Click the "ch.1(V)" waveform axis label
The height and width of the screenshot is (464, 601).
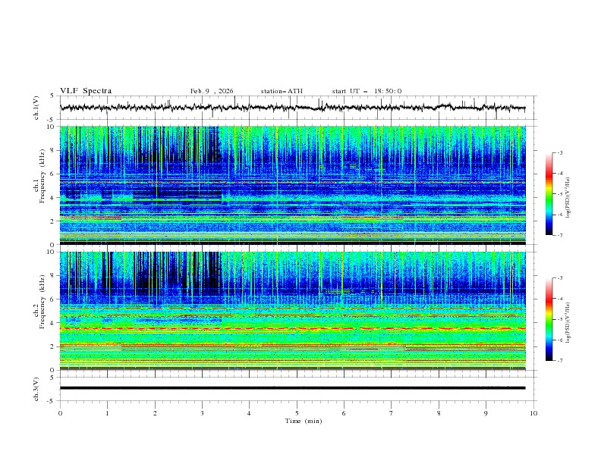click(x=36, y=108)
